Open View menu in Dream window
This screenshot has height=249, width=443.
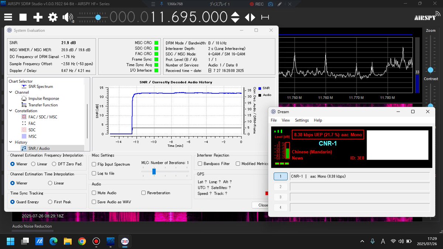[x=286, y=120]
